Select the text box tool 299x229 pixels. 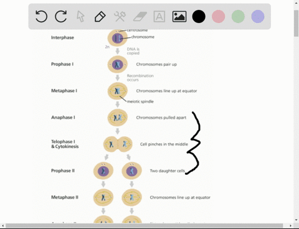pos(159,16)
